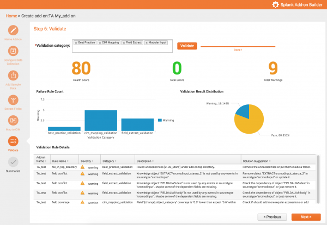Open the Extract Fields funnel icon
Screen dimensions: 327x225
point(13,100)
